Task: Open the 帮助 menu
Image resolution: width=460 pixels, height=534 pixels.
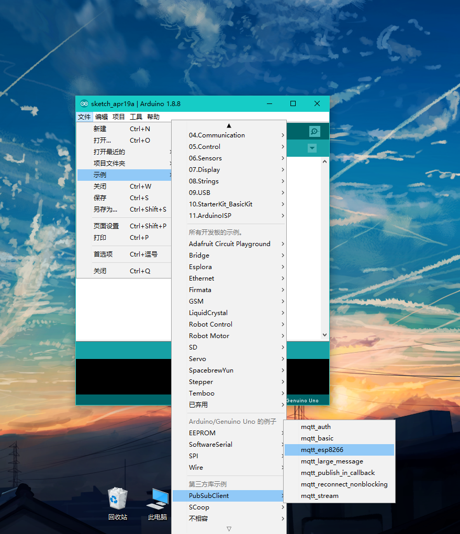Action: [153, 117]
